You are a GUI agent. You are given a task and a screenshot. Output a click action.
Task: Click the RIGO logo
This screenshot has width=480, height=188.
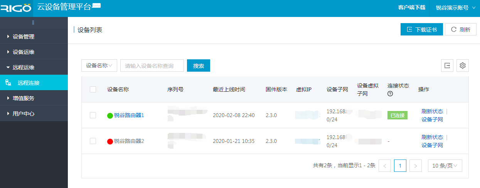15,8
